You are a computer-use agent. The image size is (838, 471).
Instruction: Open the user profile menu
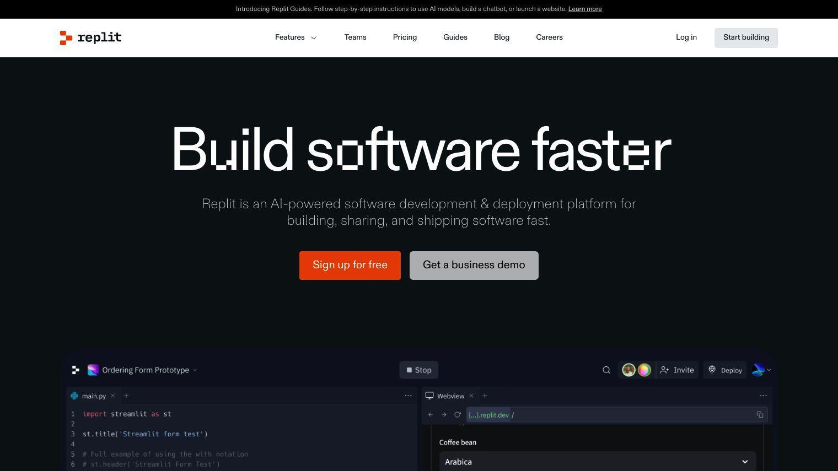(x=761, y=370)
